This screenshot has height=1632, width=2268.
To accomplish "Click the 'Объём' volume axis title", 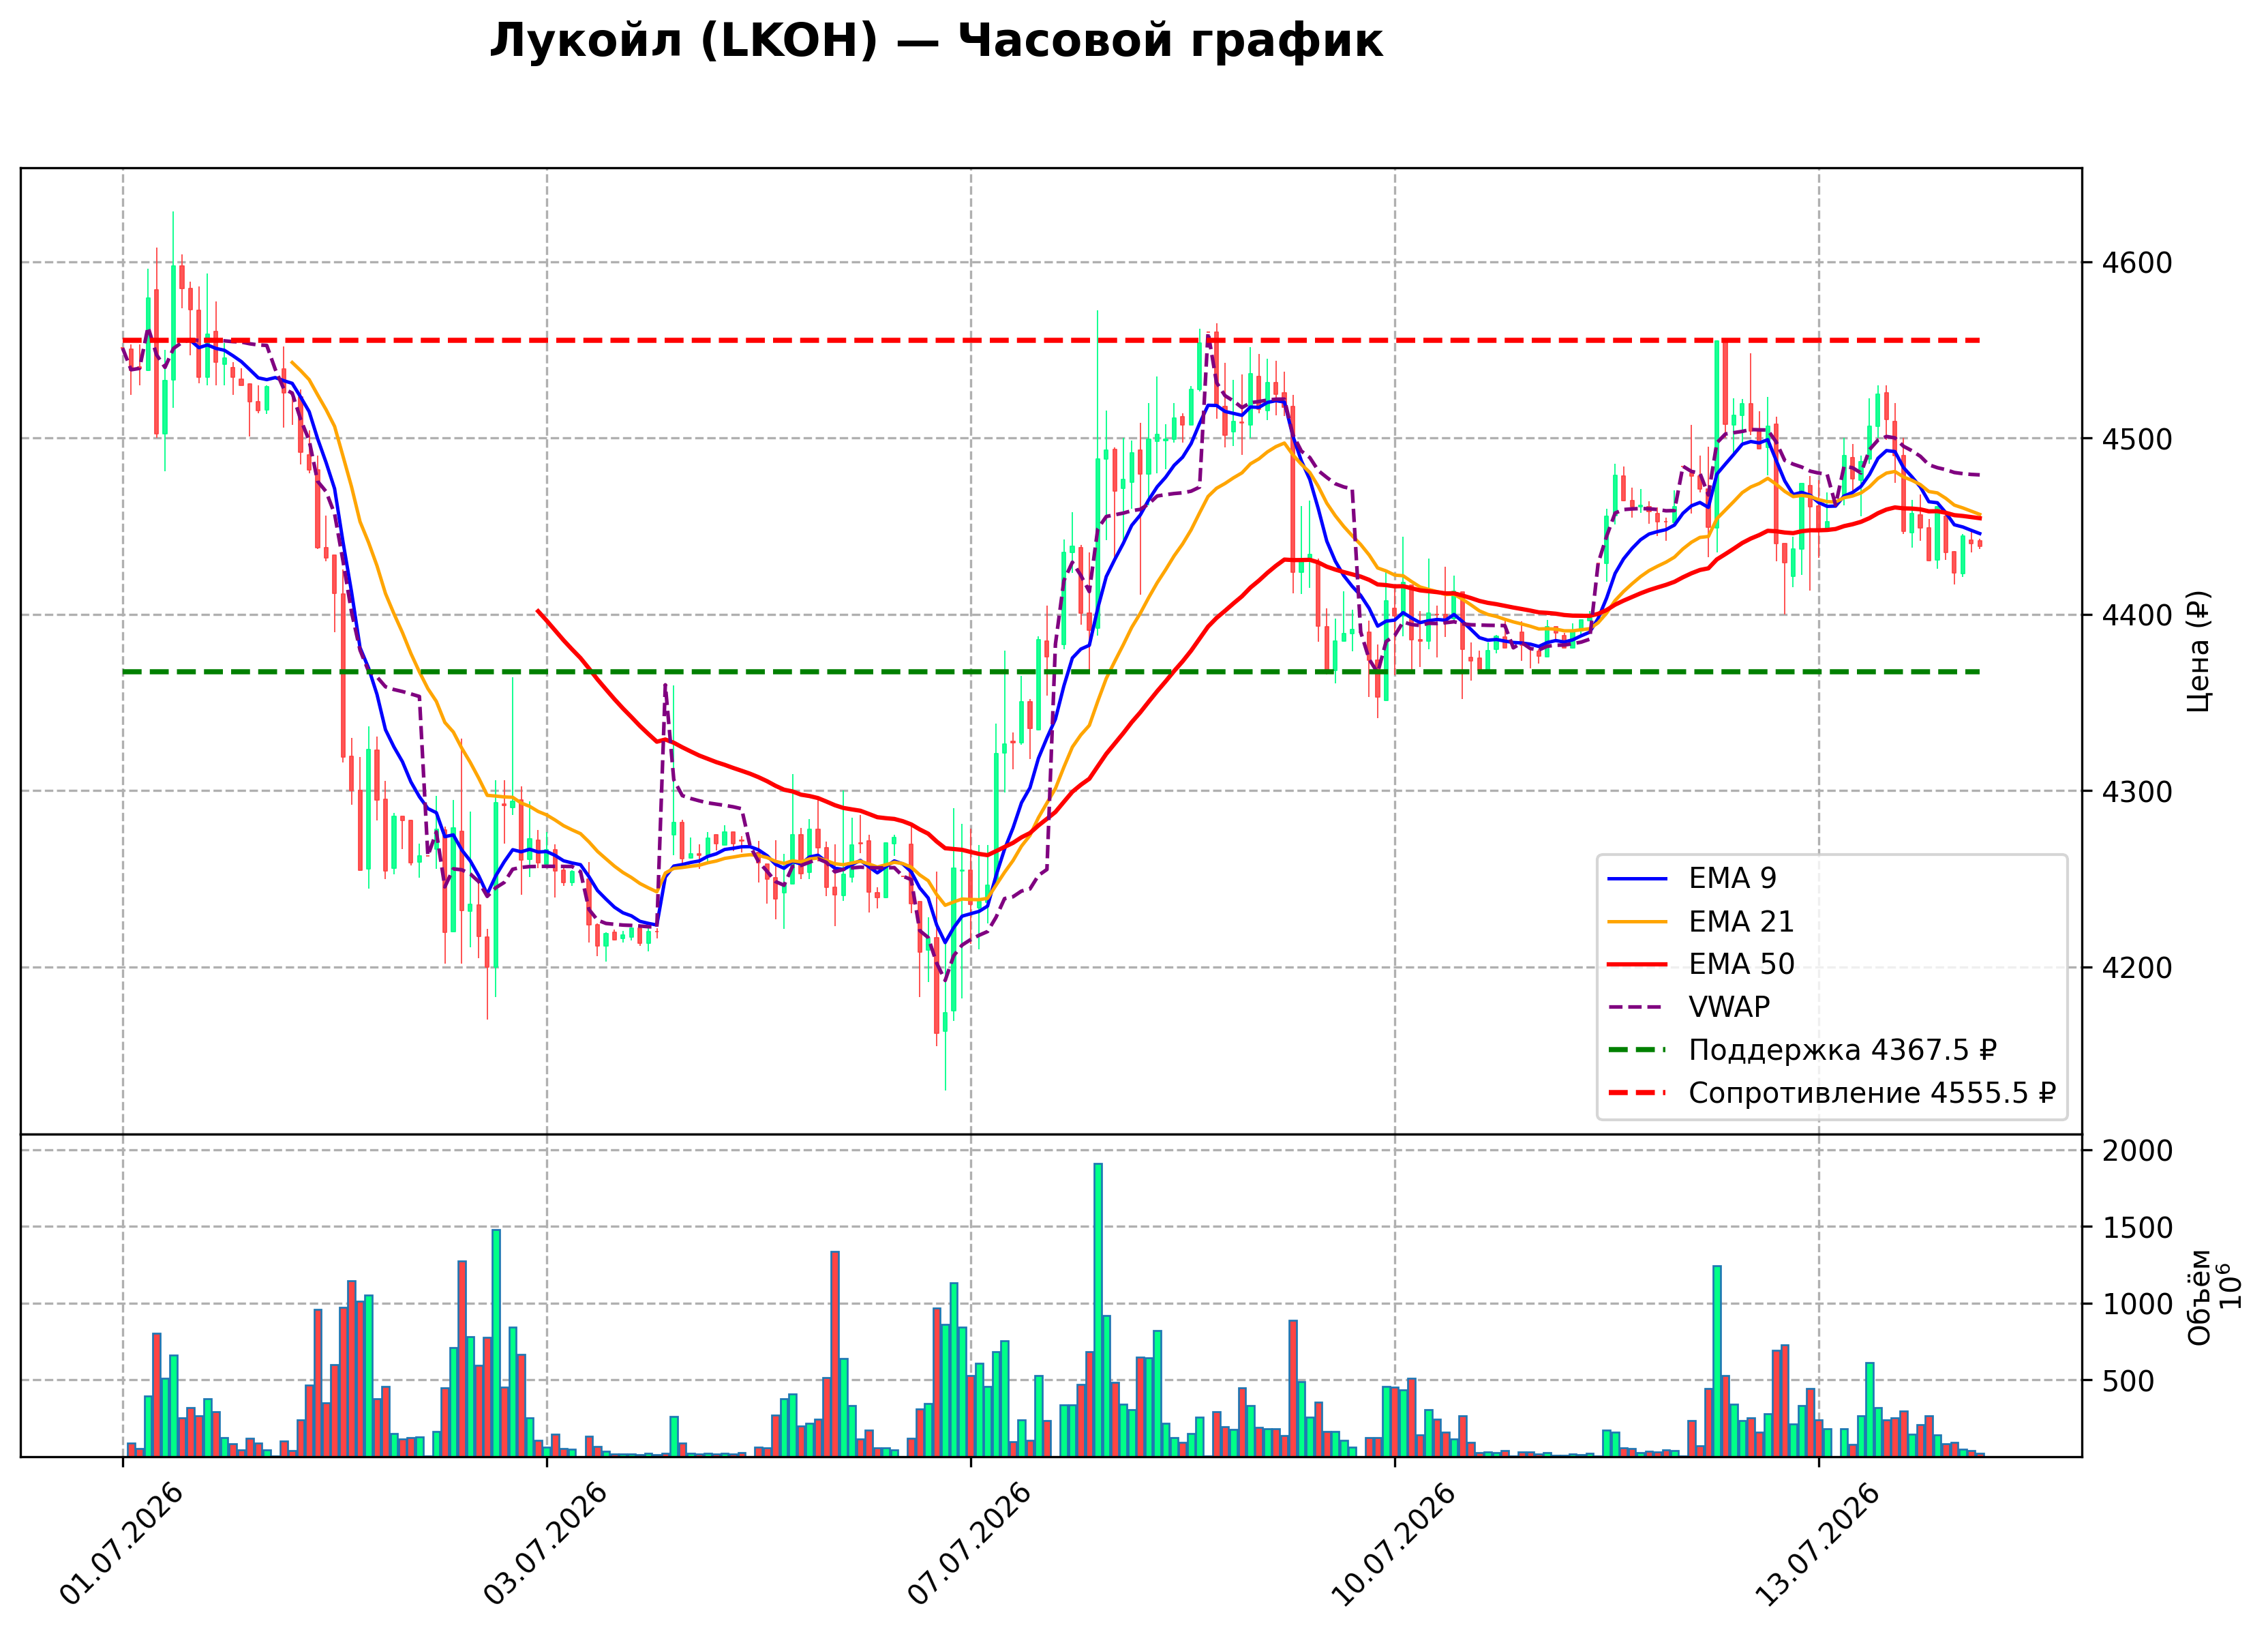I will tap(2199, 1298).
